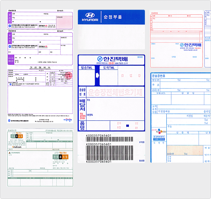Click the 거래명세서 heading on the purple form
Image resolution: width=211 pixels, height=199 pixels.
click(40, 67)
